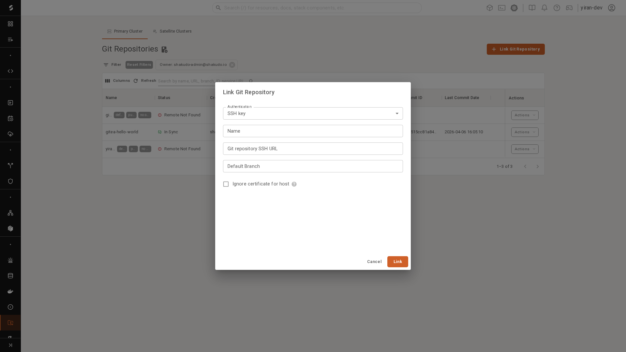Switch to the Satellite Clusters tab
Image resolution: width=626 pixels, height=352 pixels.
pos(172,31)
